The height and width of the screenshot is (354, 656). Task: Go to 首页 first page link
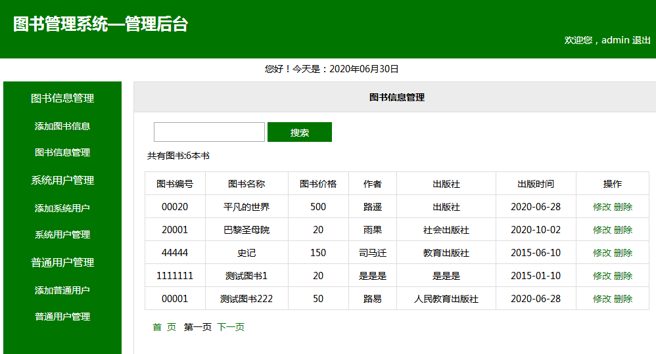pyautogui.click(x=164, y=327)
